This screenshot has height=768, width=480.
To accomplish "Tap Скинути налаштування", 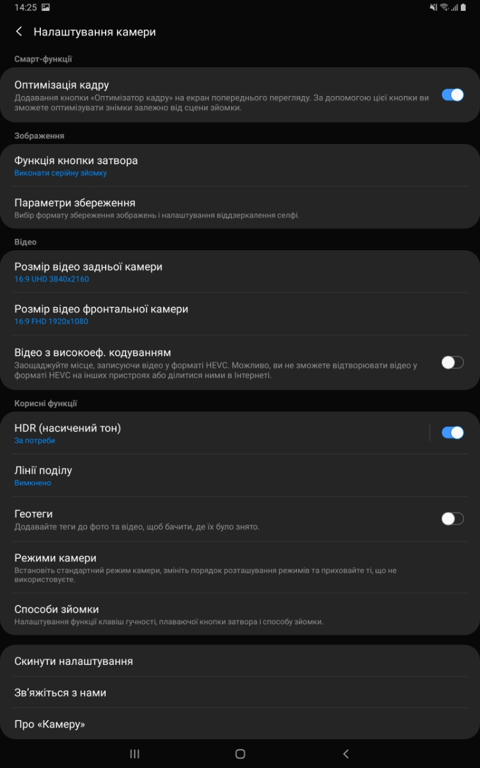I will pyautogui.click(x=240, y=661).
